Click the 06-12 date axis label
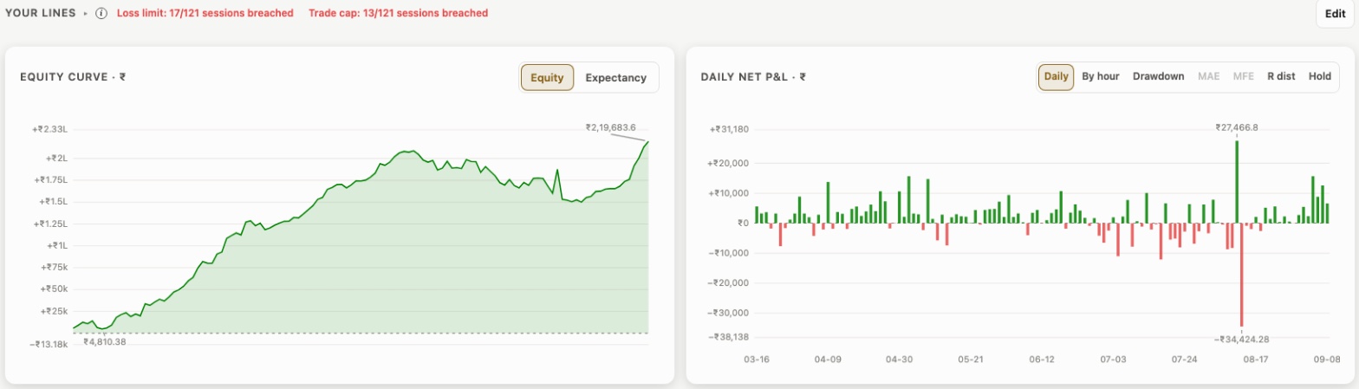1359x389 pixels. 1042,359
